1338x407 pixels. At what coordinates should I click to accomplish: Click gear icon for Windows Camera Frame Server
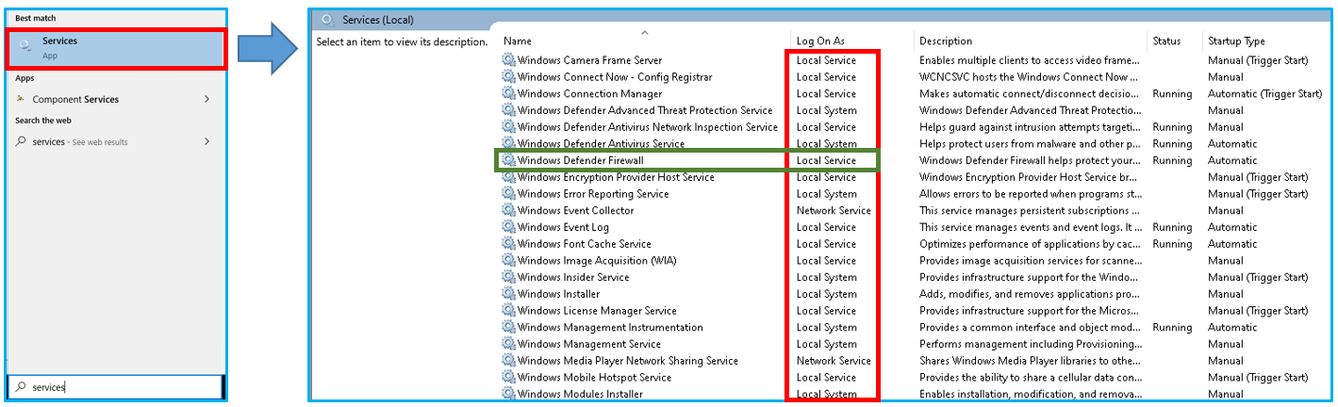coord(509,60)
